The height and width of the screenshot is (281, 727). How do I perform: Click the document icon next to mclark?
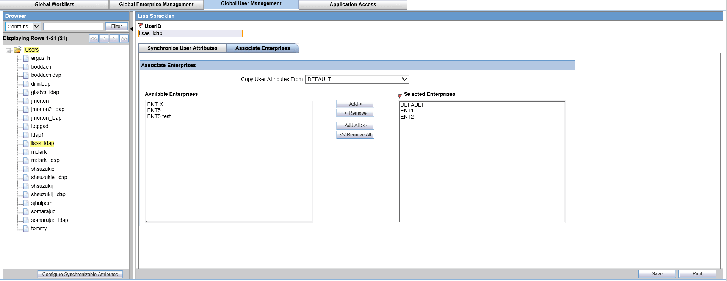point(26,152)
